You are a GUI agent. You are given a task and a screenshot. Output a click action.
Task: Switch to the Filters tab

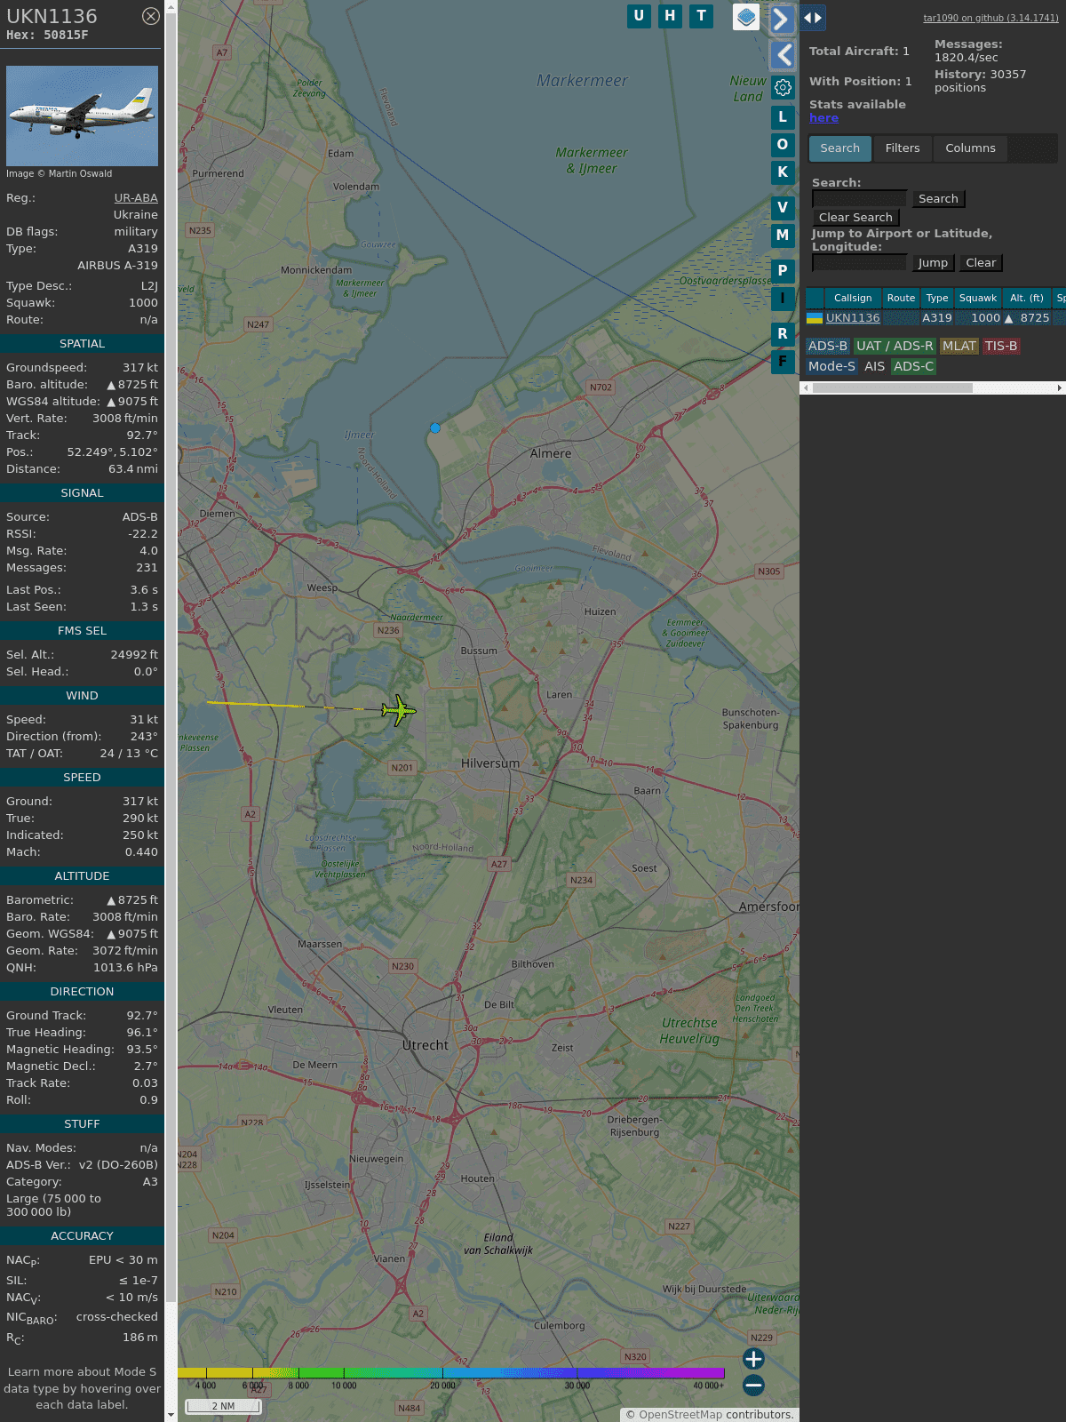pos(903,148)
